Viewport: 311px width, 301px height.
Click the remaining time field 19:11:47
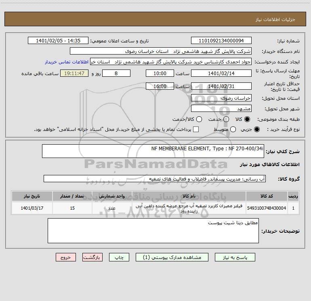pyautogui.click(x=74, y=74)
